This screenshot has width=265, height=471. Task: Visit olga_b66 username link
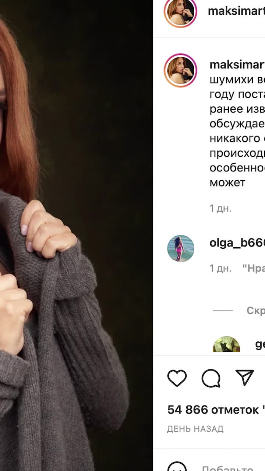(x=237, y=243)
